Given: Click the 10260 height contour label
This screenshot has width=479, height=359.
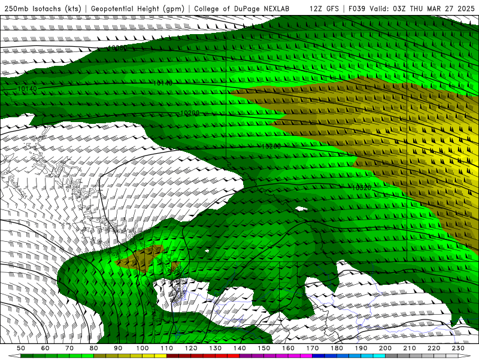Looking at the screenshot, I should 271,147.
